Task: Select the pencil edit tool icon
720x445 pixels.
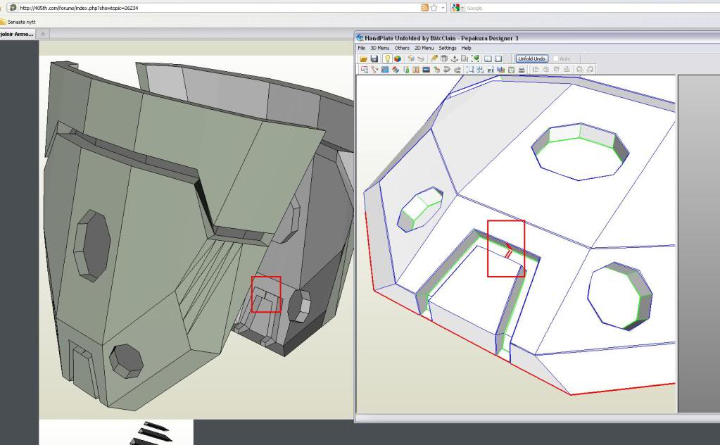Action: pos(434,58)
